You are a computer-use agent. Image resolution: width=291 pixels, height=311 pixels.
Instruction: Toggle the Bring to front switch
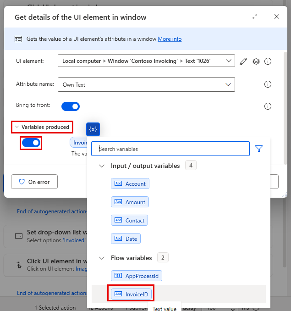(71, 106)
